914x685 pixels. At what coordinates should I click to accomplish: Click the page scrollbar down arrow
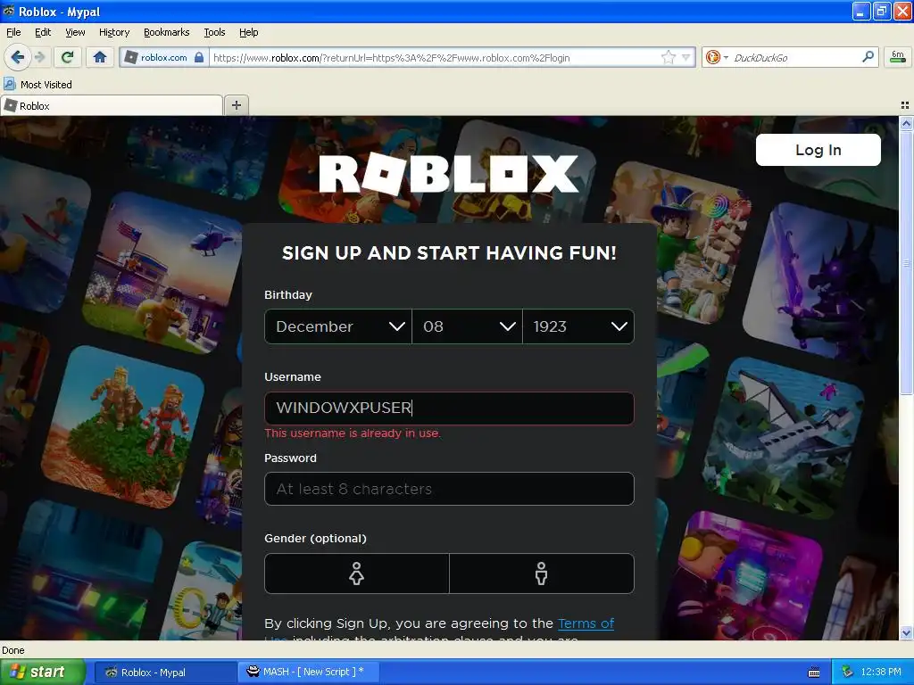coord(906,632)
